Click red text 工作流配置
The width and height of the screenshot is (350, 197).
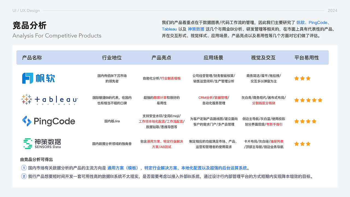175,121
